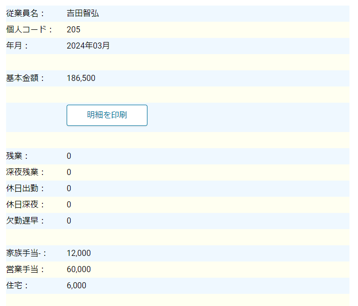Screen dimensions: 358x306
Task: Click the family allowance value 12,000
Action: coord(79,253)
